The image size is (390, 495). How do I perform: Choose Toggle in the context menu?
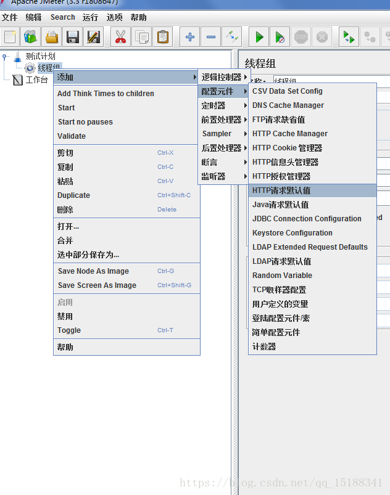coord(127,330)
